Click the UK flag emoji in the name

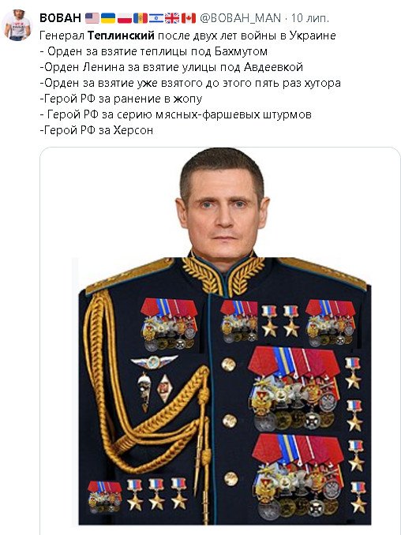(x=172, y=18)
